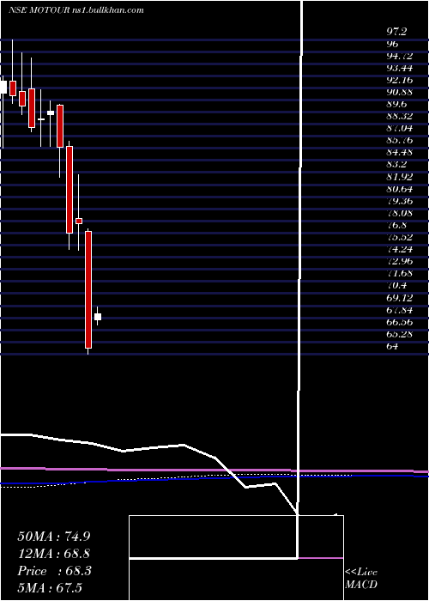Image resolution: width=429 pixels, height=601 pixels.
Task: Click the 66.56 price axis label
Action: [x=399, y=322]
